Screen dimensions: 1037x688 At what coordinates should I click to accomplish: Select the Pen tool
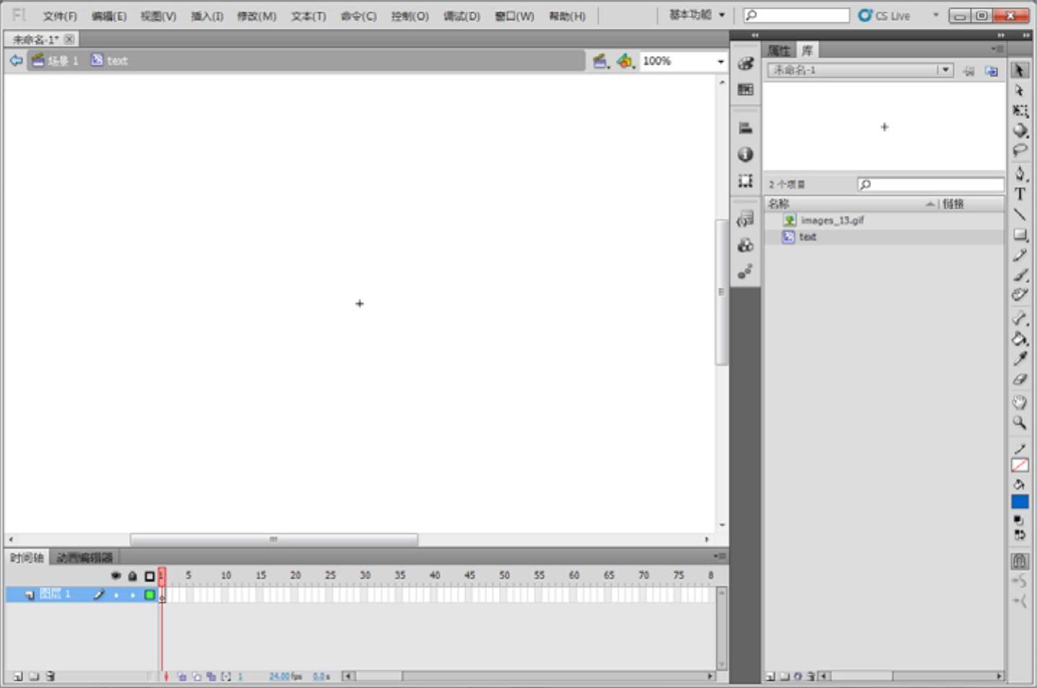coord(1020,174)
